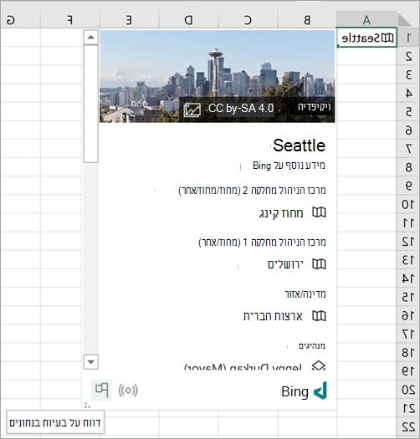Viewport: 420px width, 439px height.
Task: Select row 13 header
Action: 408,259
